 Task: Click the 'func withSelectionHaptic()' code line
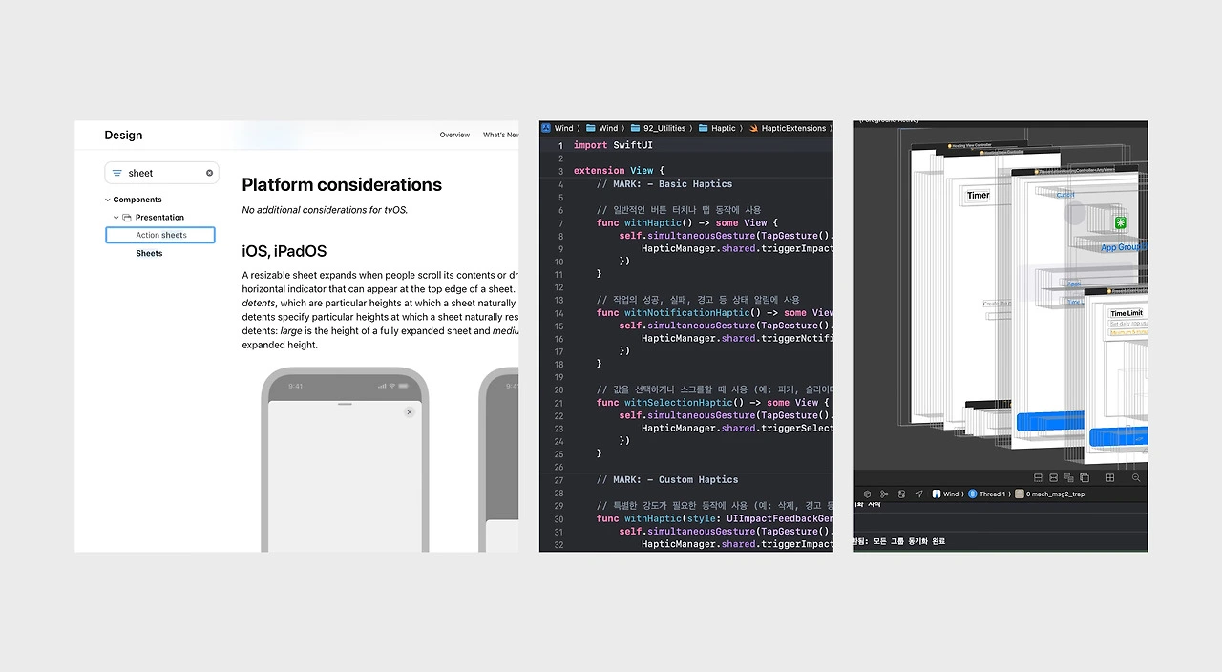[x=712, y=403]
